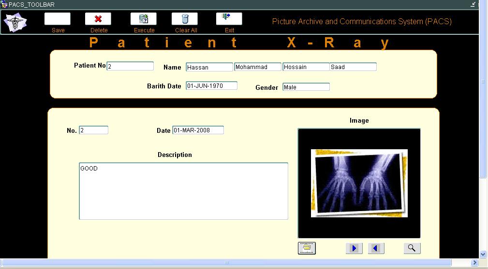This screenshot has height=269, width=488.
Task: Click the Patient No field
Action: 130,66
